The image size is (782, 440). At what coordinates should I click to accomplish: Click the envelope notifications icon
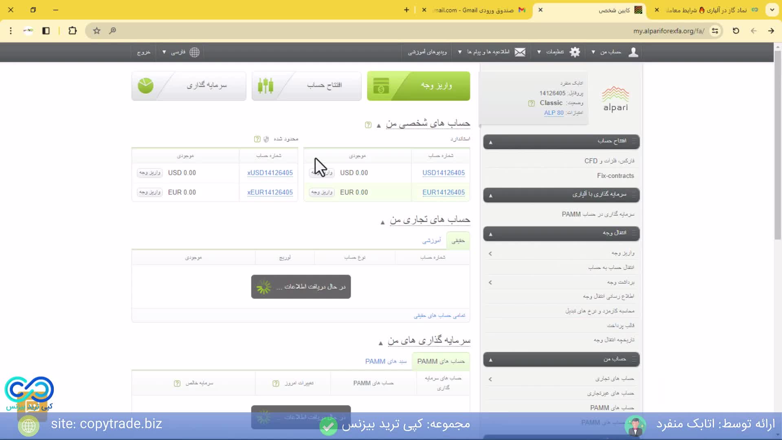(x=520, y=52)
